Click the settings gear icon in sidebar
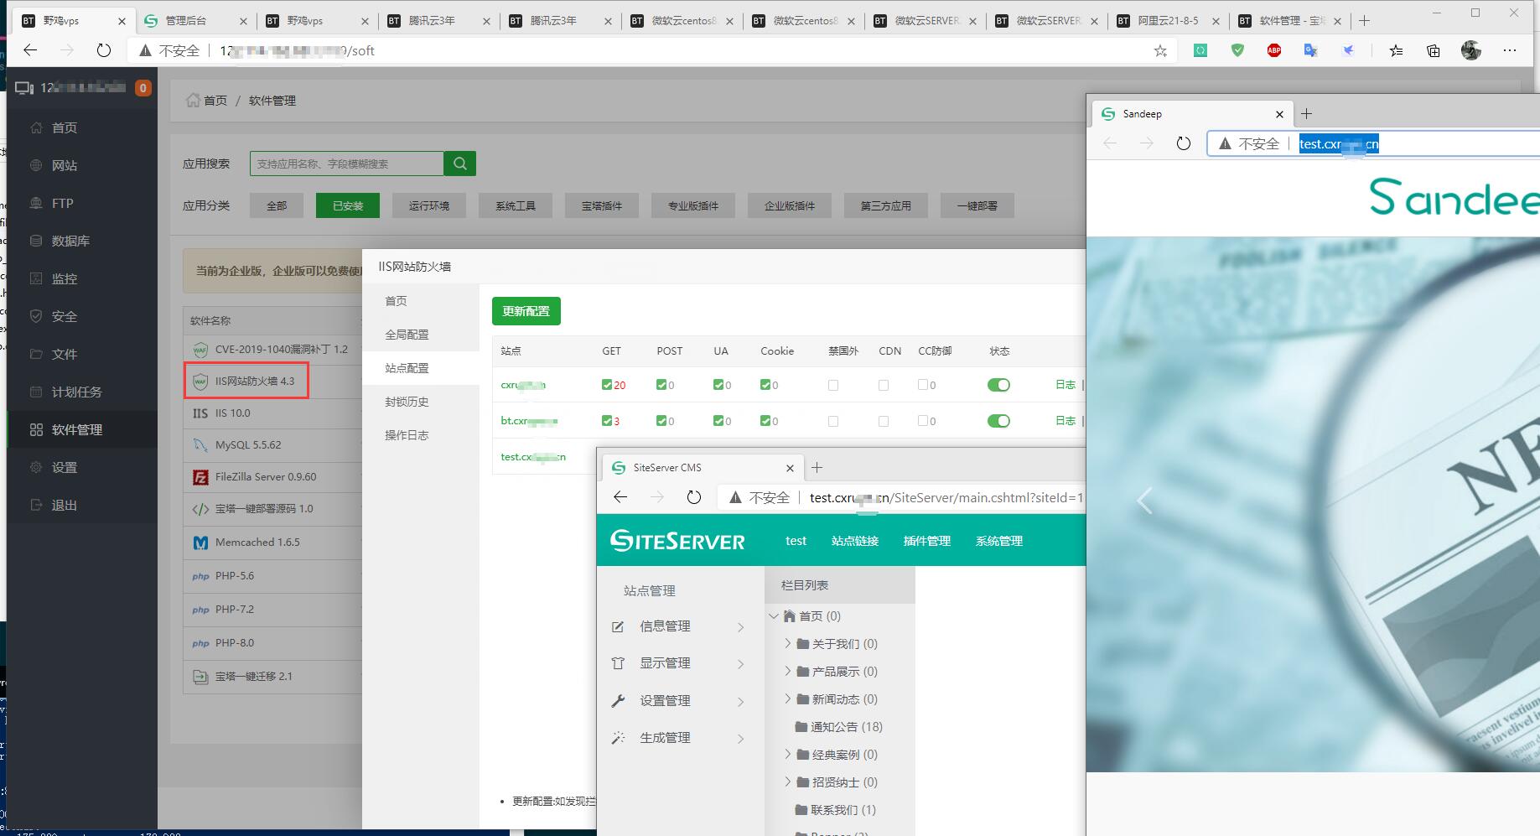Viewport: 1540px width, 836px height. point(36,467)
